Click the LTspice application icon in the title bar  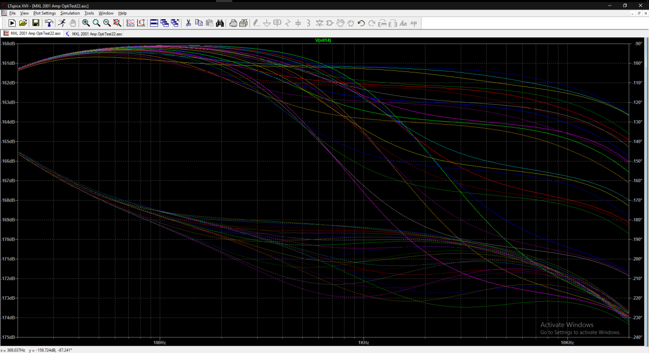[4, 5]
